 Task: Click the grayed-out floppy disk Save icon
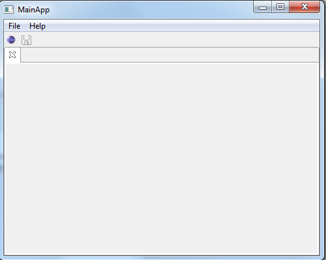(x=26, y=40)
